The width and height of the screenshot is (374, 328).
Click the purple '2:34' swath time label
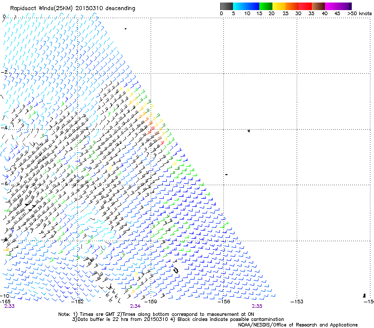pyautogui.click(x=135, y=306)
